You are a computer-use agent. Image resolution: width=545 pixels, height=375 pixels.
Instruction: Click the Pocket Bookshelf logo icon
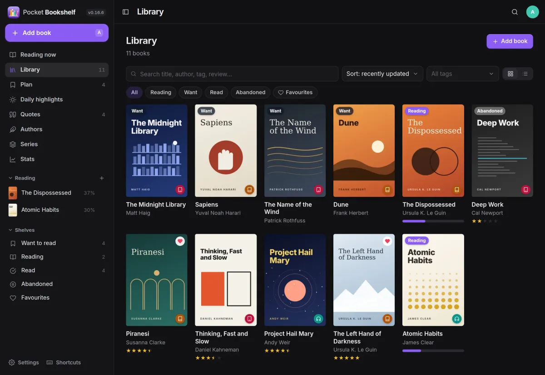[x=14, y=12]
